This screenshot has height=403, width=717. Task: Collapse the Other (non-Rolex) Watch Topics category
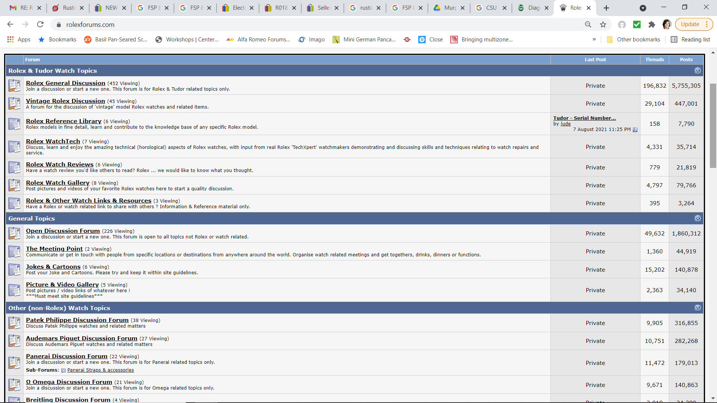pyautogui.click(x=698, y=308)
